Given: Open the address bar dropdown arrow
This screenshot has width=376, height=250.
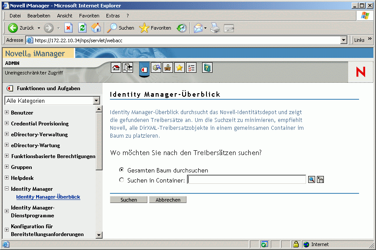Looking at the screenshot, I should click(x=344, y=40).
